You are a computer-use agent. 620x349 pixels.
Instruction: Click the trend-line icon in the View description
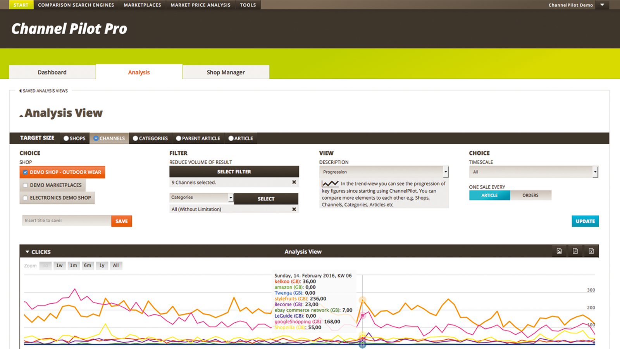[x=330, y=183]
